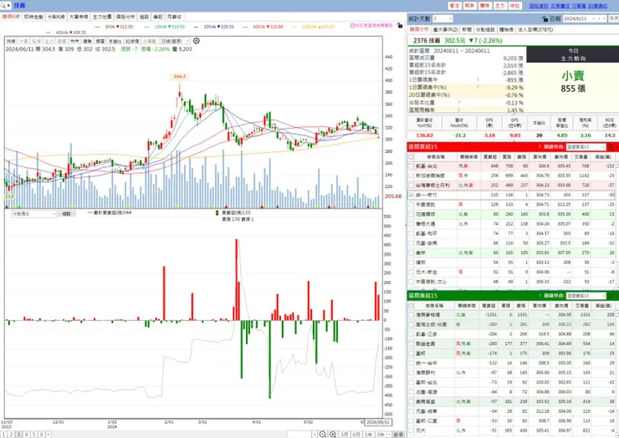Click the zoom out magnifier icon
This screenshot has height=438, width=619.
click(323, 435)
